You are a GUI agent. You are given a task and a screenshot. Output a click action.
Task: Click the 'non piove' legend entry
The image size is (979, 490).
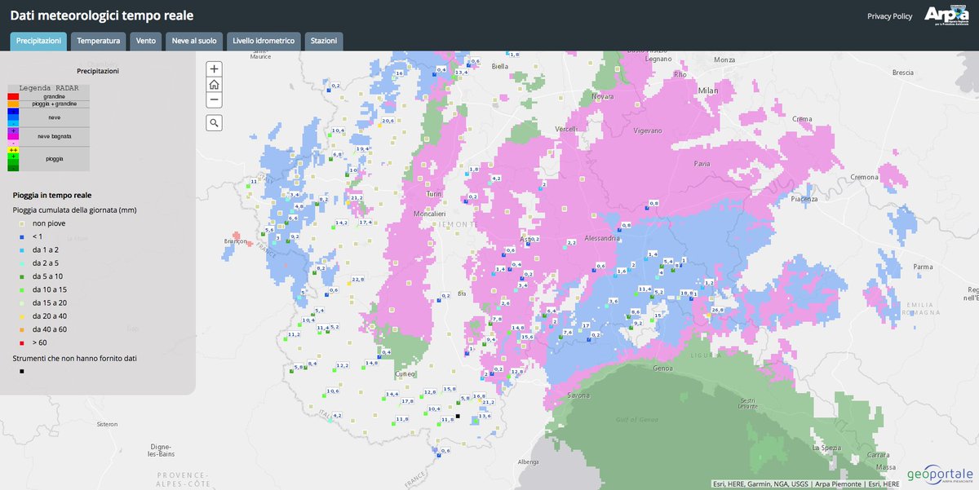pos(48,222)
